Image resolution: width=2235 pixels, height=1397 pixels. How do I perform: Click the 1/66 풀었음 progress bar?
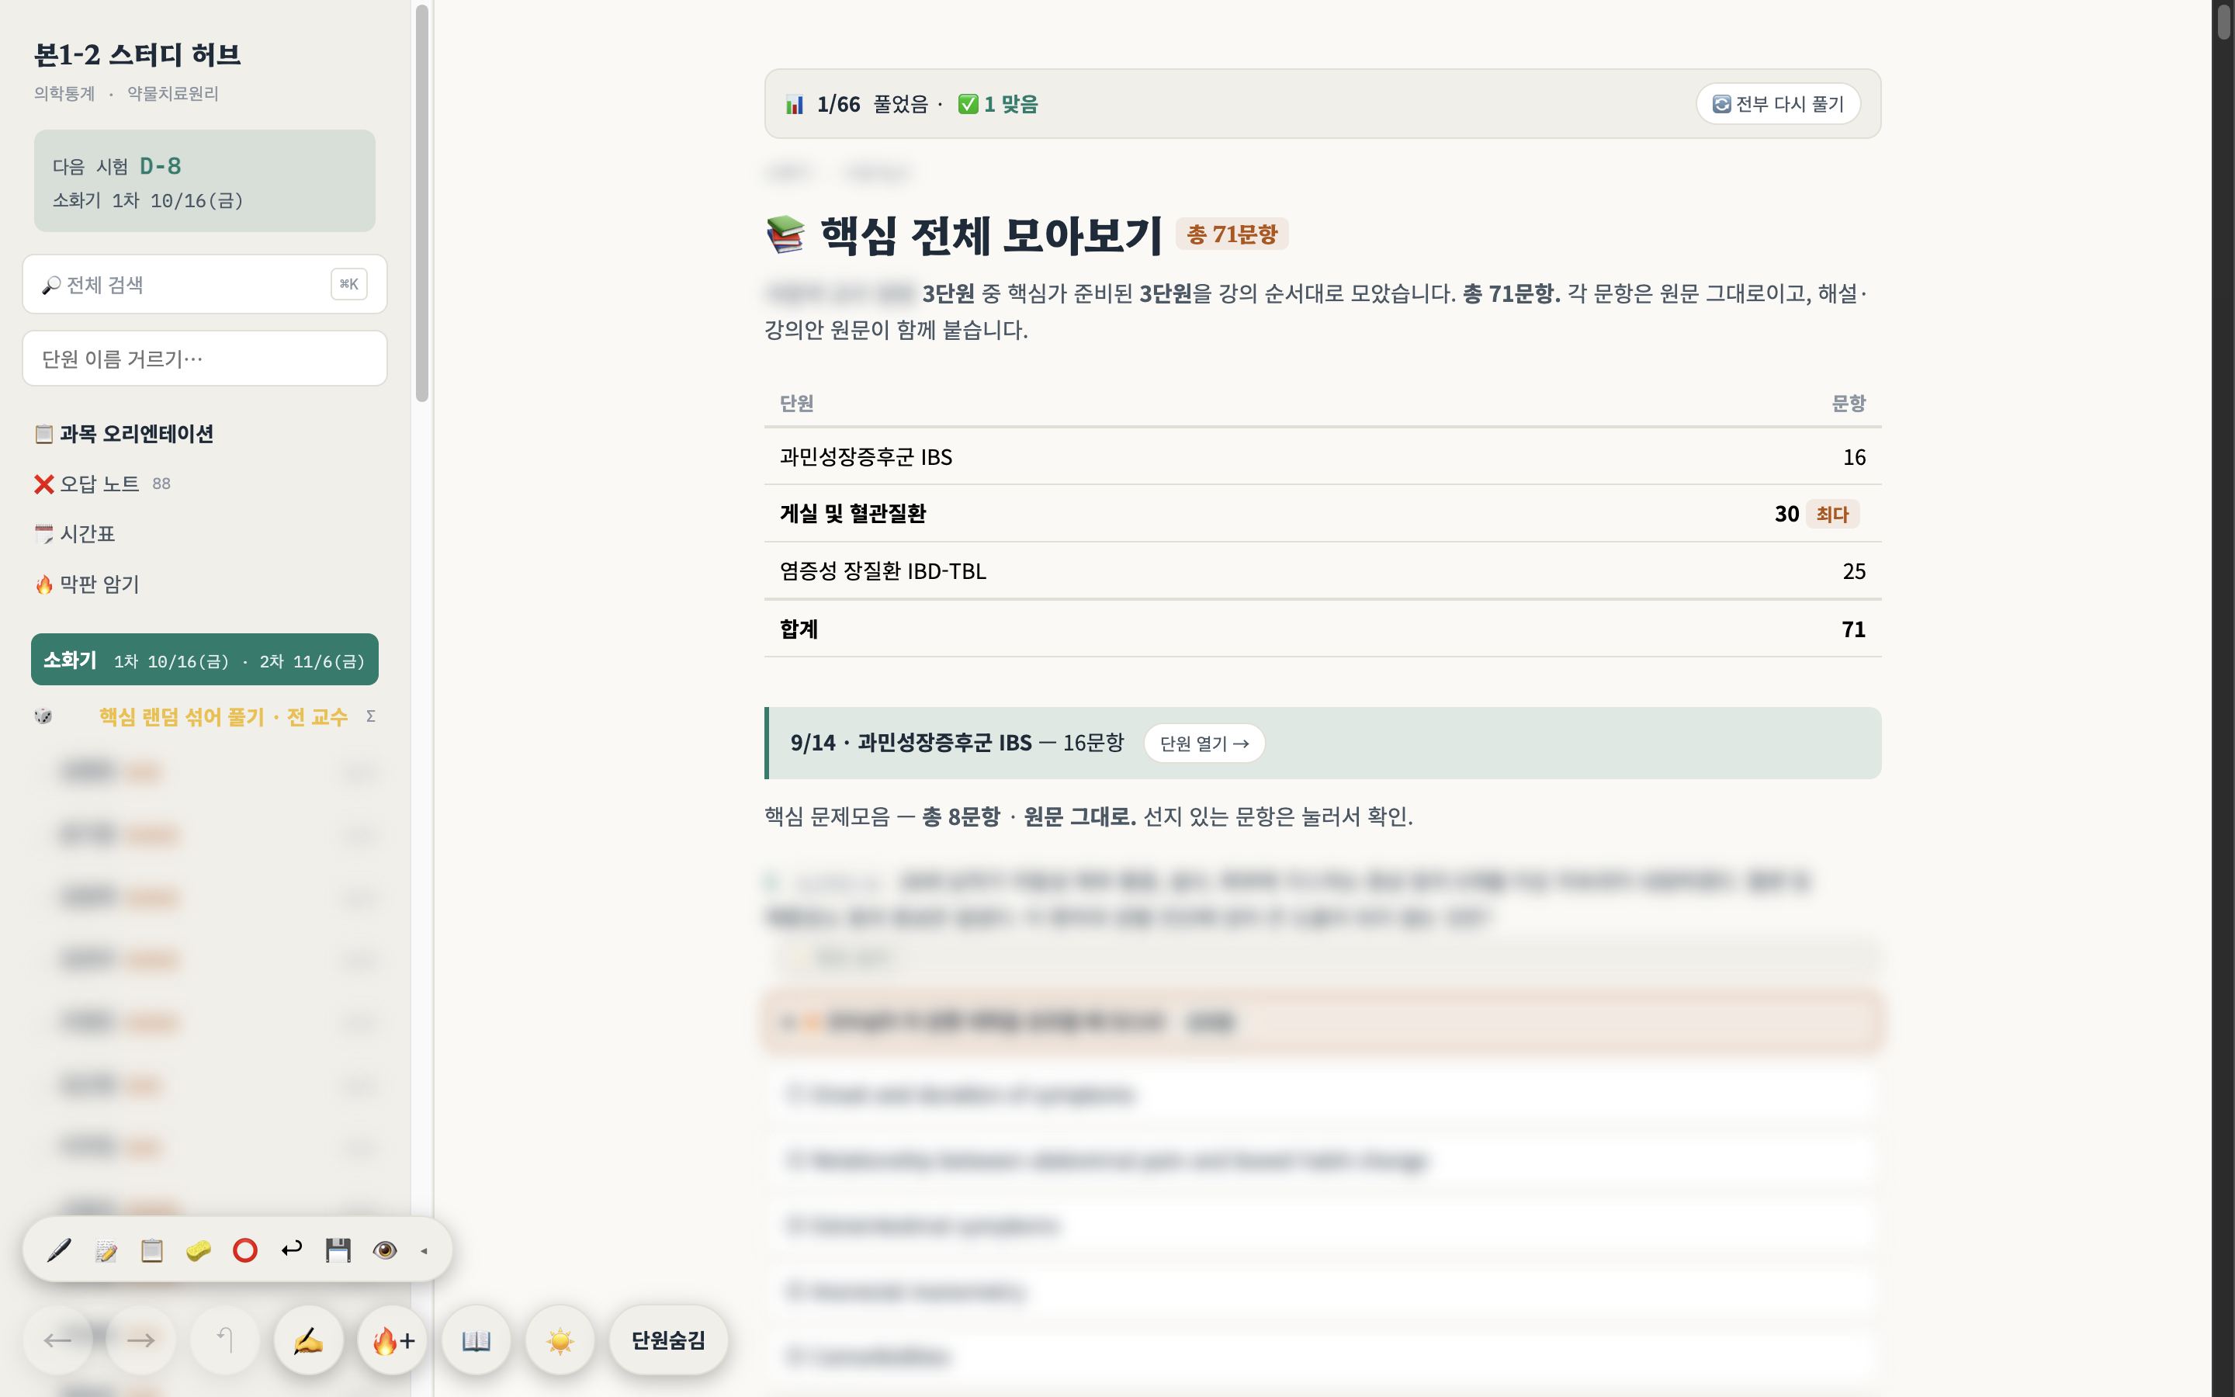1322,103
